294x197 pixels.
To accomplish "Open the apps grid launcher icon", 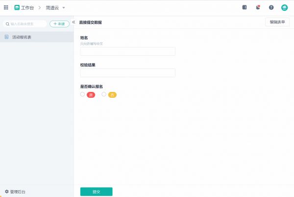I will coord(6,7).
